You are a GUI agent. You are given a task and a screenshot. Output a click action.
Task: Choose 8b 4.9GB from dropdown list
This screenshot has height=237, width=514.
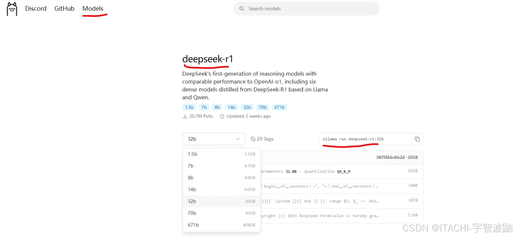click(222, 178)
